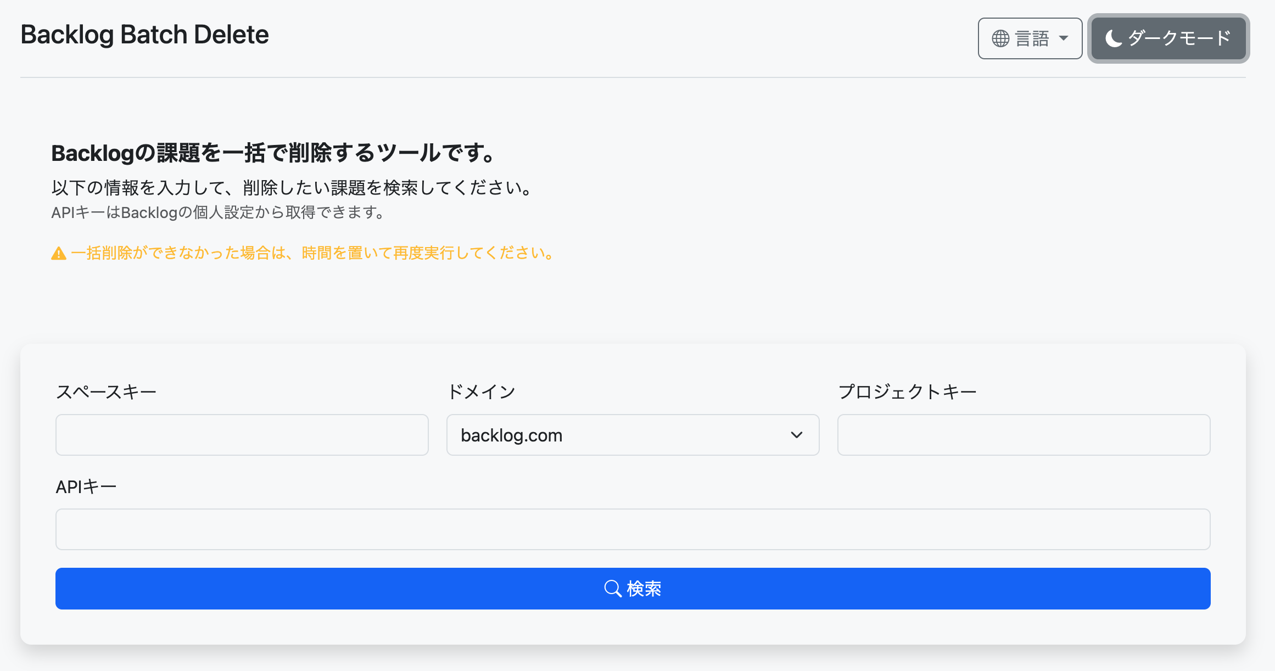Toggle ダークモード dark mode button

(x=1168, y=38)
